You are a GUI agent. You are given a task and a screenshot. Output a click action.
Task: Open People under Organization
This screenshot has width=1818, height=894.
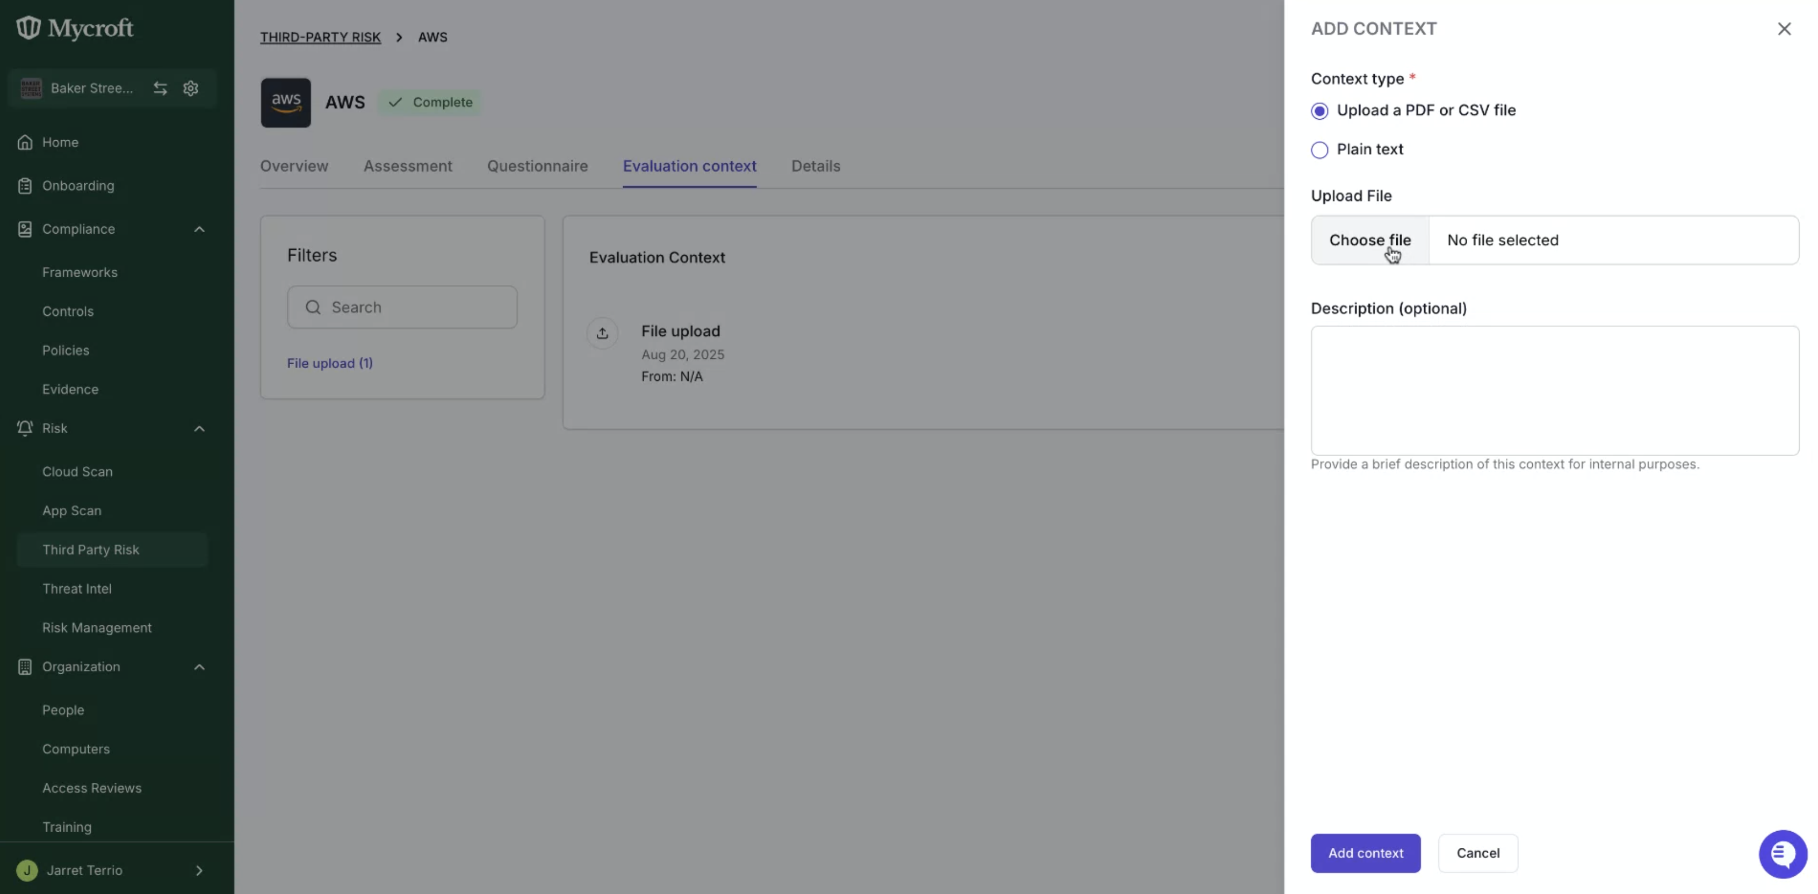pos(63,710)
